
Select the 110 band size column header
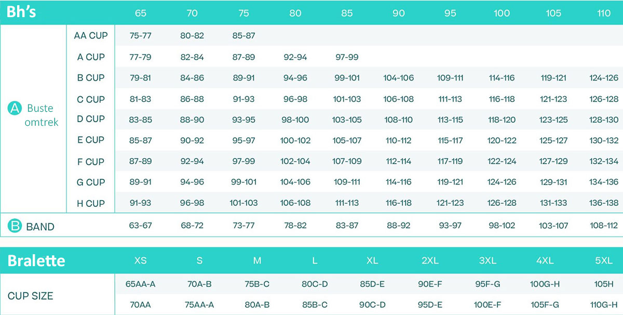pos(604,14)
